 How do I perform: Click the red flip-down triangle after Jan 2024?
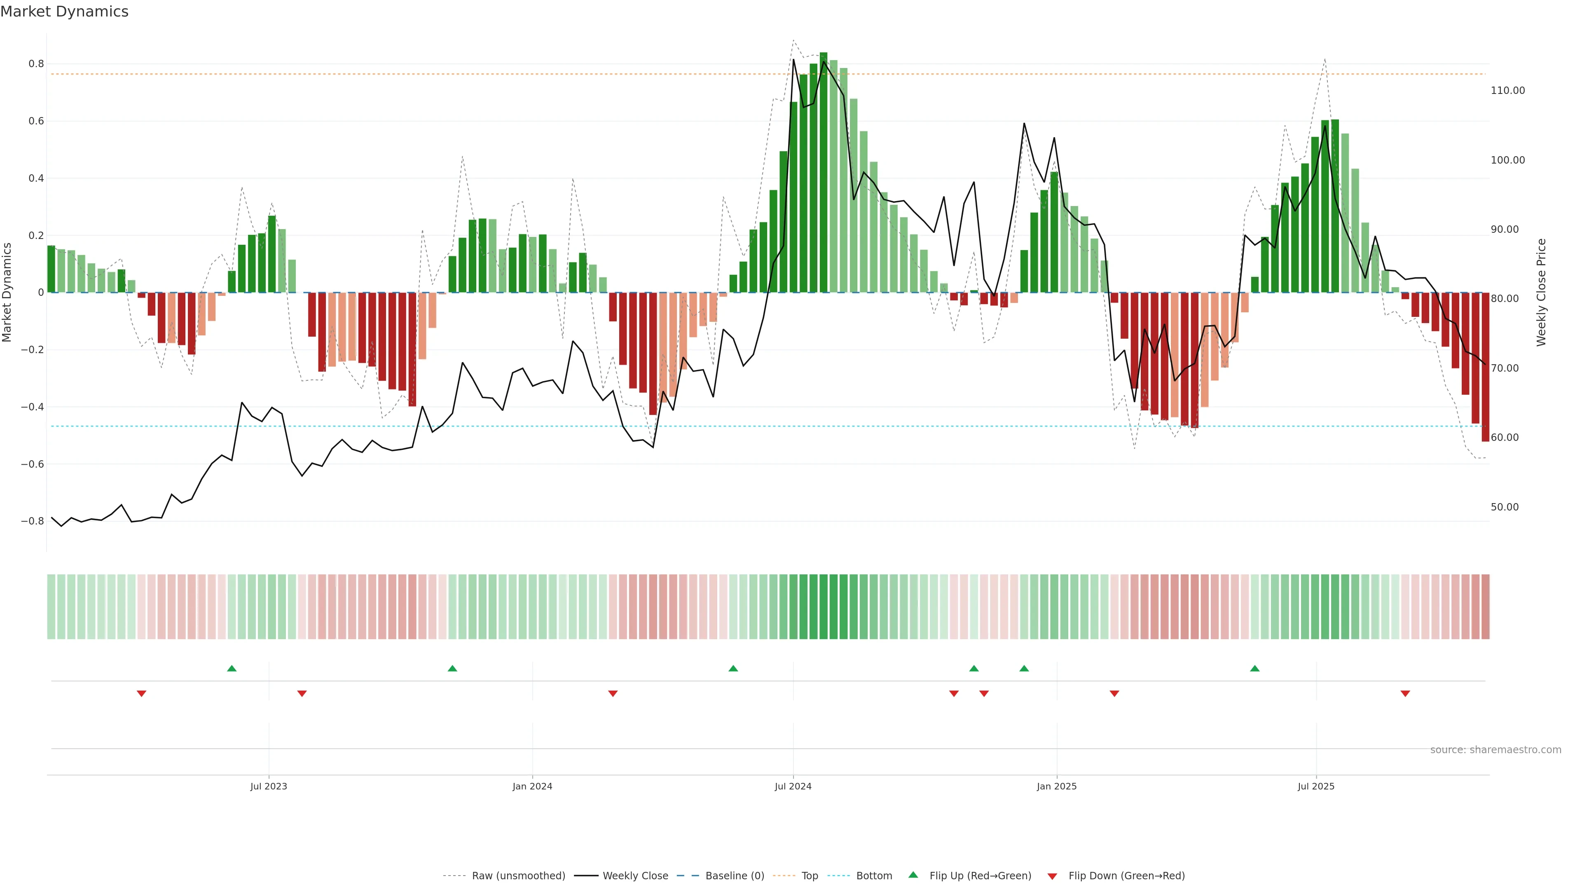(612, 693)
